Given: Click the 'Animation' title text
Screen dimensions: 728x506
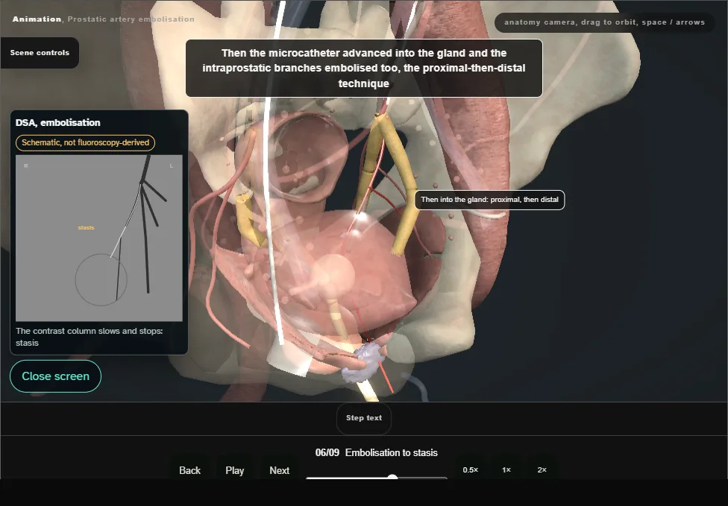Looking at the screenshot, I should click(37, 19).
